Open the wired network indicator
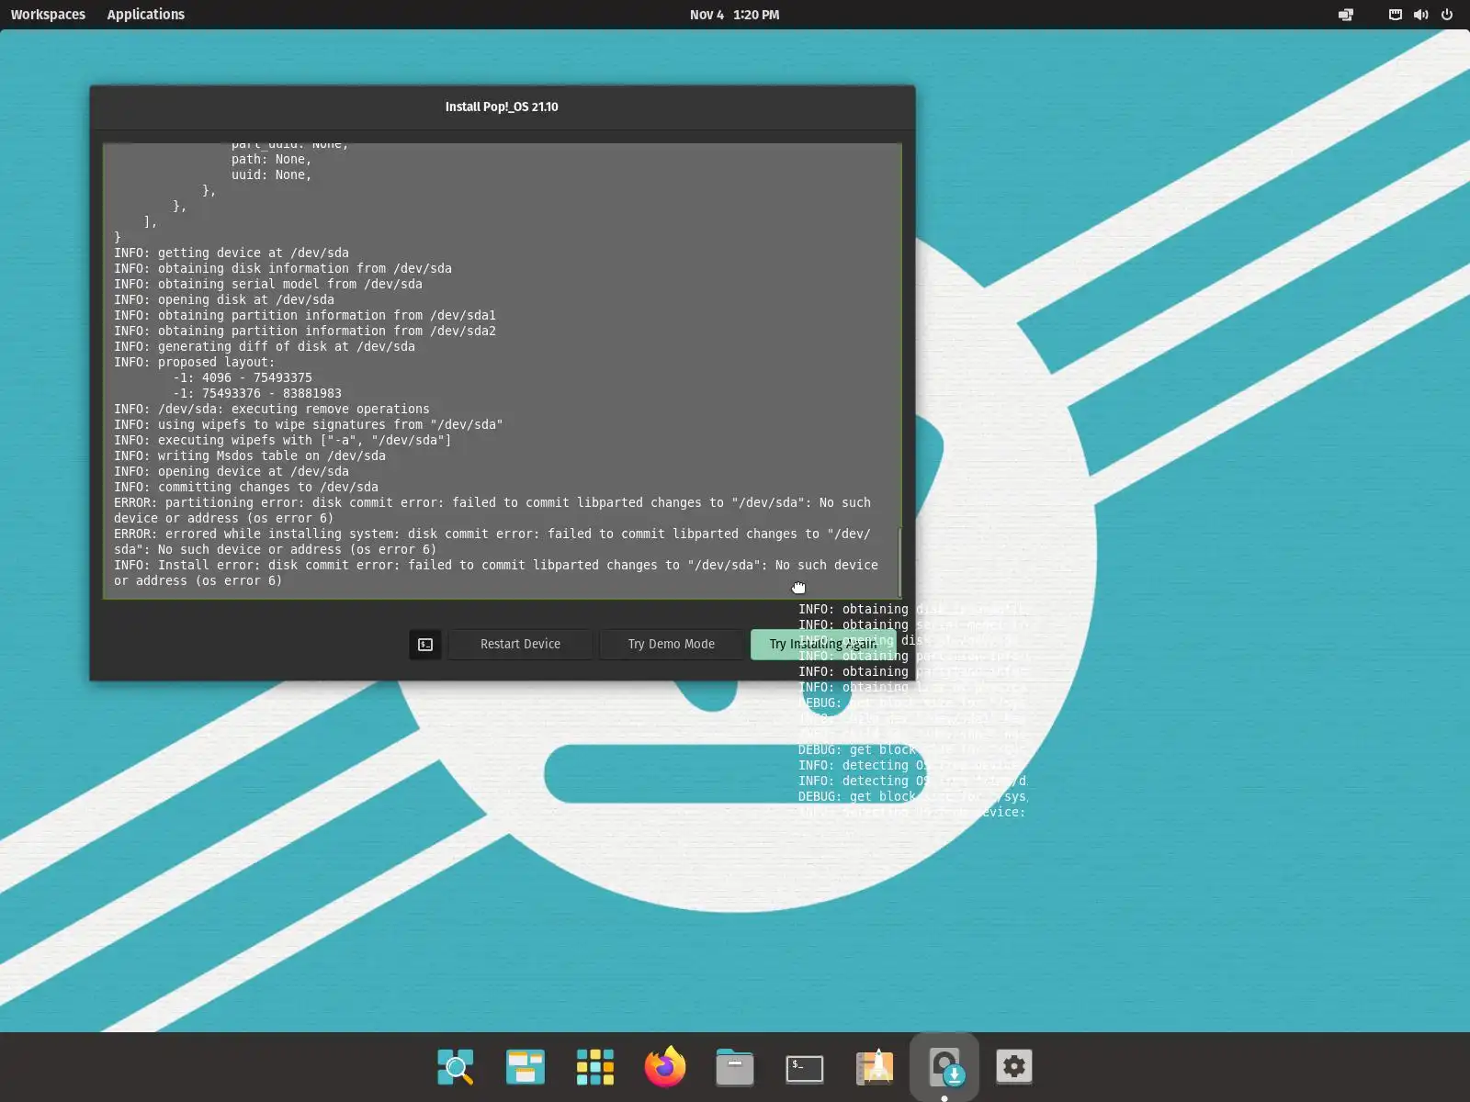1470x1102 pixels. 1395,15
